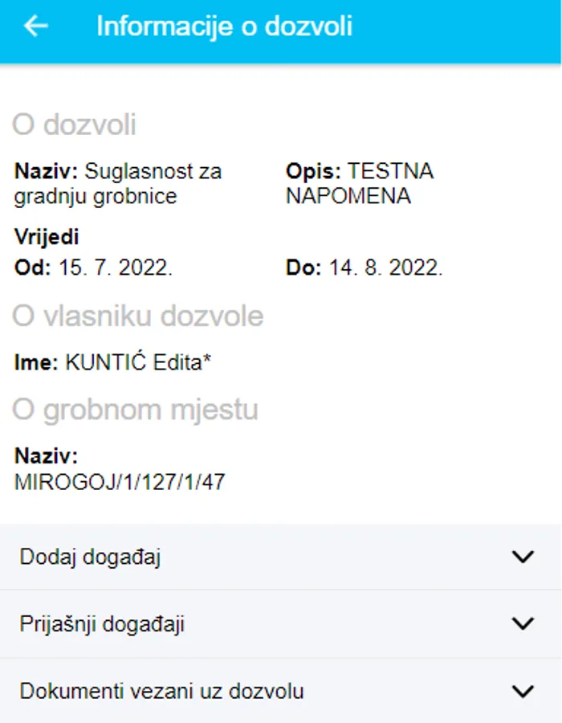The height and width of the screenshot is (723, 562).
Task: Select the O grobnom mjestu heading
Action: pyautogui.click(x=135, y=411)
